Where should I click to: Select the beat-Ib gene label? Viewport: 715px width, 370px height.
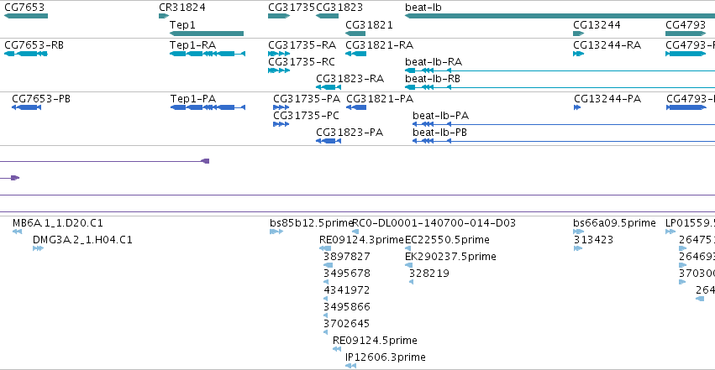(423, 8)
